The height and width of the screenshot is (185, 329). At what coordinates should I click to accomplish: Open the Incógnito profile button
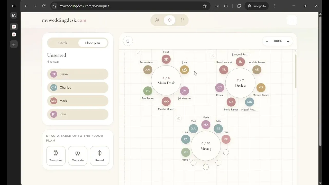point(257,6)
